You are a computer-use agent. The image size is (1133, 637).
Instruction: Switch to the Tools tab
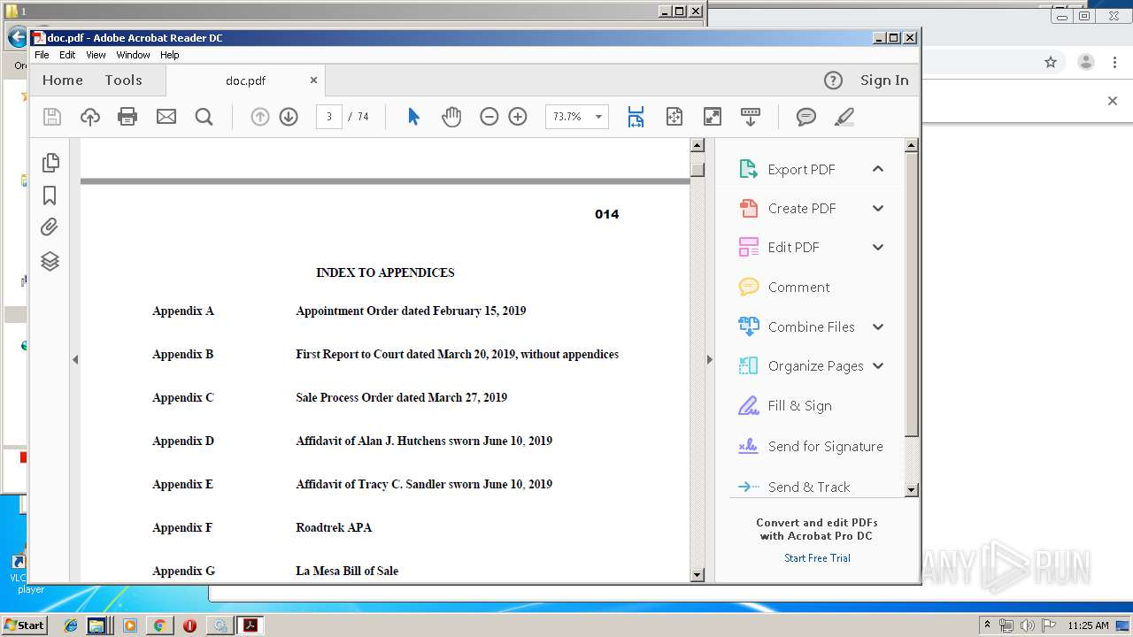pyautogui.click(x=123, y=80)
